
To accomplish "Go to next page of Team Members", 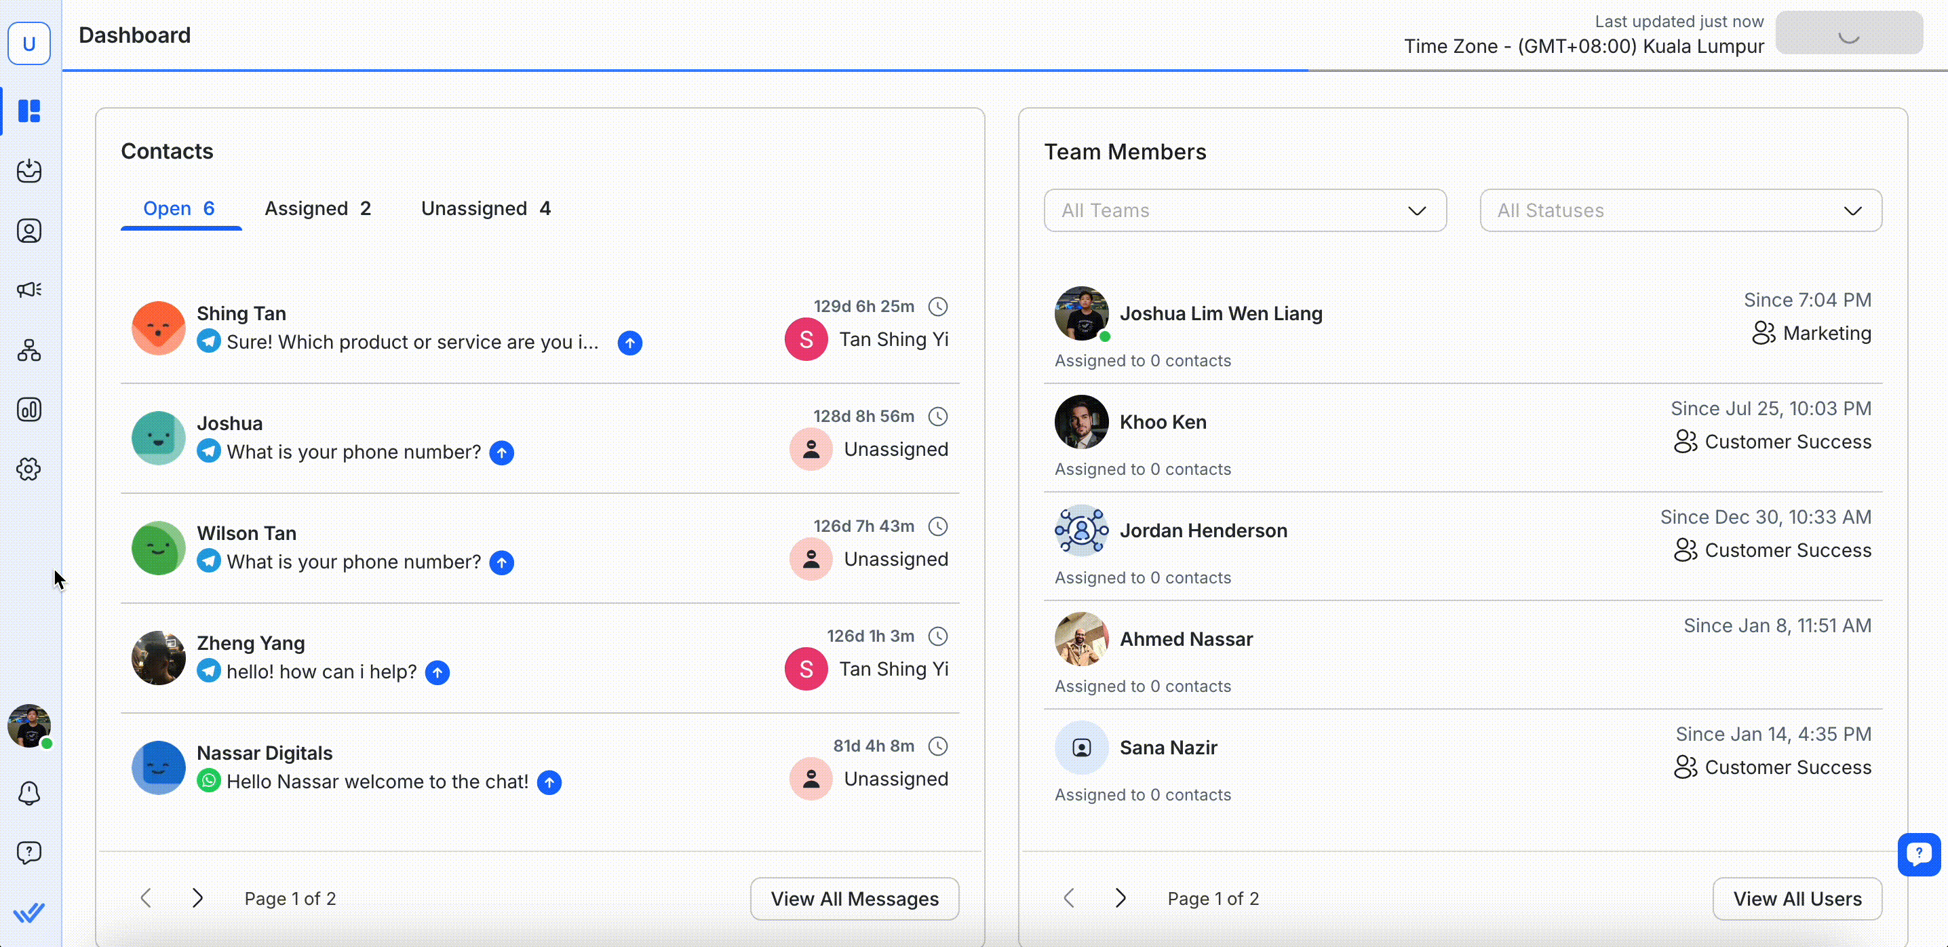I will [1120, 898].
